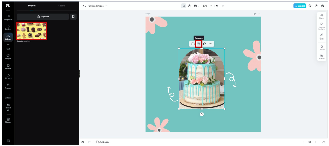Activate the hand pan tool
Screen dimensions: 329x146
189,6
